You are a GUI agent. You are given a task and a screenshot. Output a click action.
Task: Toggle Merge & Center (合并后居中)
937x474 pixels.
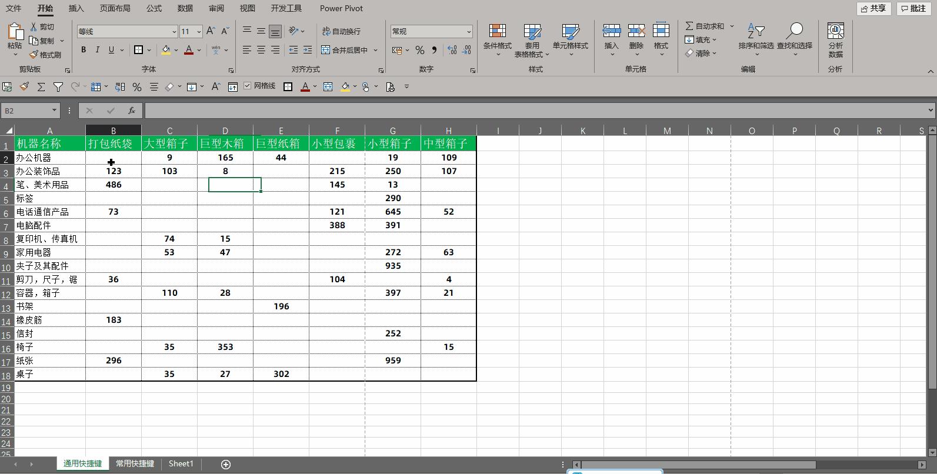[x=345, y=50]
